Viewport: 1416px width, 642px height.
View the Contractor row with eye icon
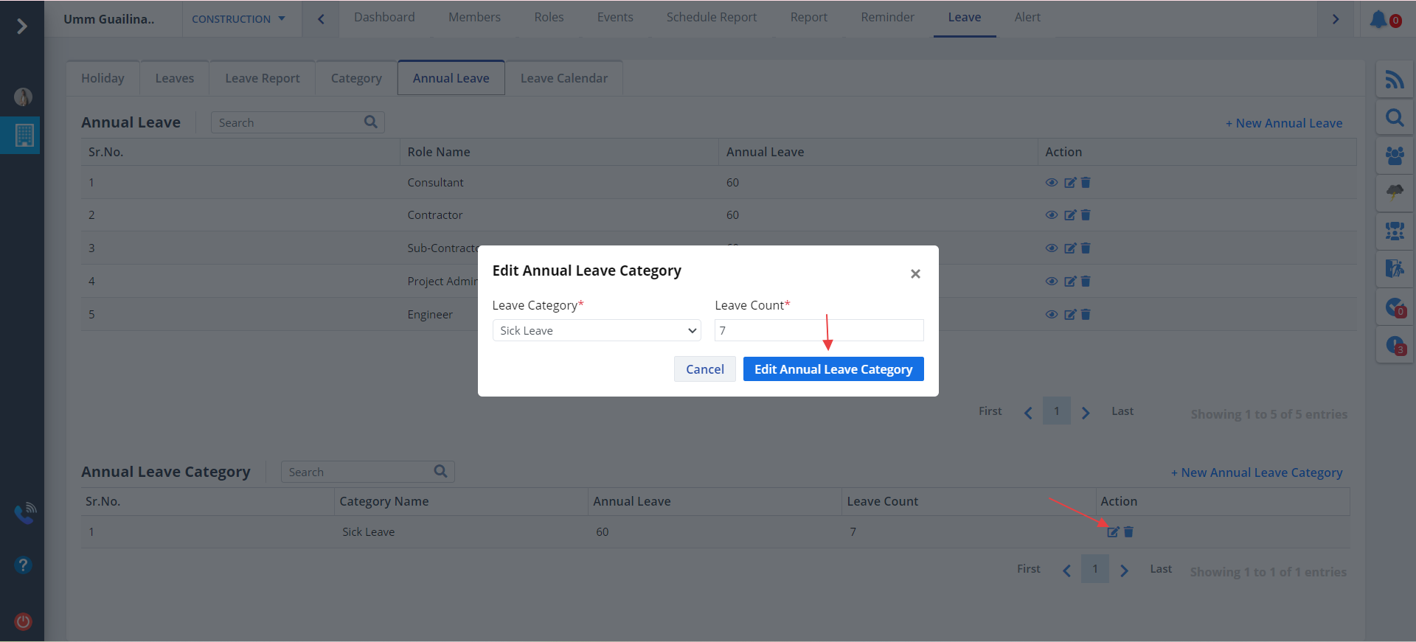[x=1052, y=215]
